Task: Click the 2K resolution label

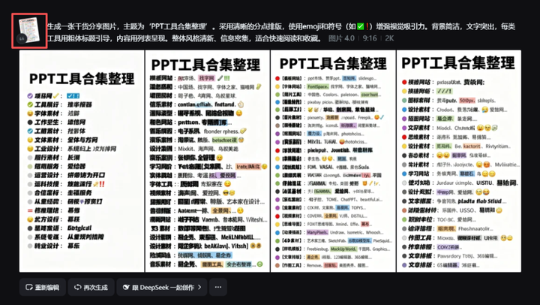Action: coord(389,38)
